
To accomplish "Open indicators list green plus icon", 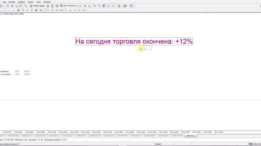I will (119, 6).
